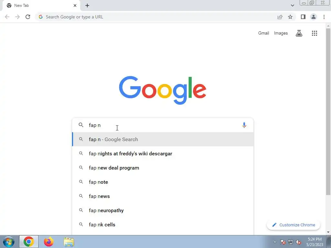Click the magnifier icon in search box
Viewport: 331px width, 248px height.
coord(81,125)
